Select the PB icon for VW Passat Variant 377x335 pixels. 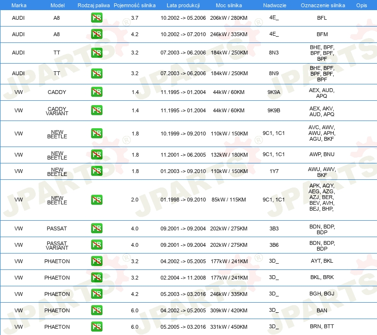96,245
